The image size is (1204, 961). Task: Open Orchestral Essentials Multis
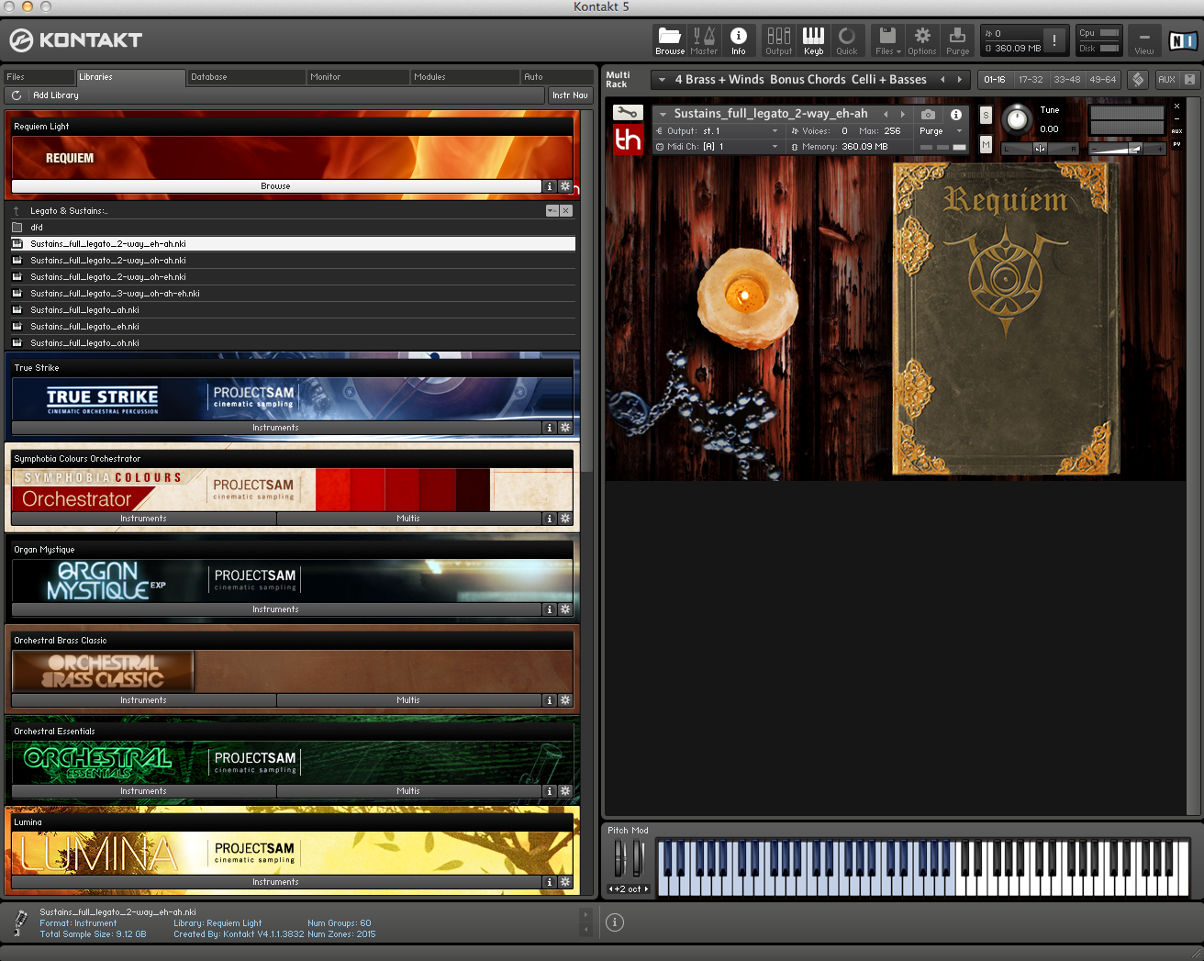pyautogui.click(x=408, y=791)
